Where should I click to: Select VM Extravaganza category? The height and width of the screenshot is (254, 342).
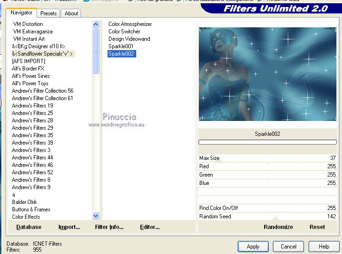tap(33, 32)
